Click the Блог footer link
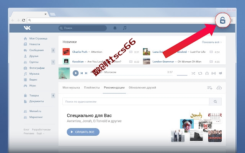Screen dimensions: 245x153 26,130
